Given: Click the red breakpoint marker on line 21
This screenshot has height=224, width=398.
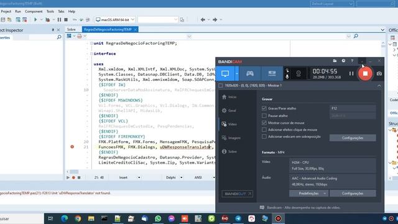Looking at the screenshot, I should (x=72, y=147).
